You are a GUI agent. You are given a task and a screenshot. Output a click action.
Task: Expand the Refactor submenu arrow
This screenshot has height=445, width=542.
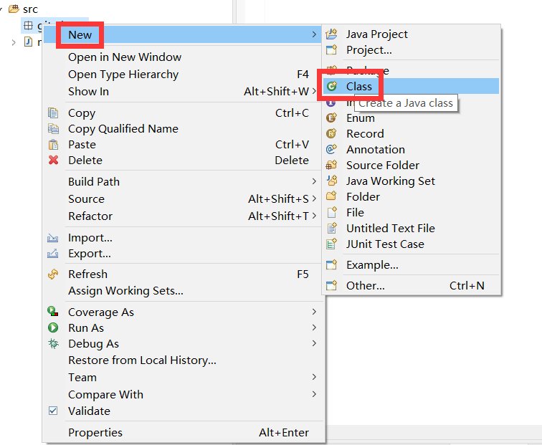(314, 216)
